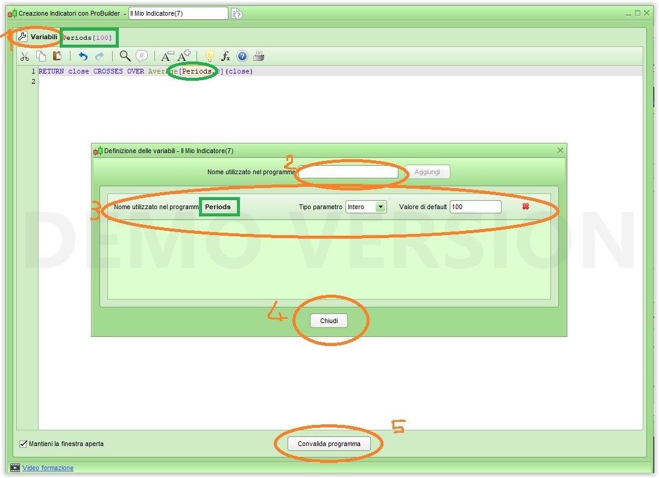The image size is (659, 478).
Task: Insert a function with fx icon
Action: (225, 56)
